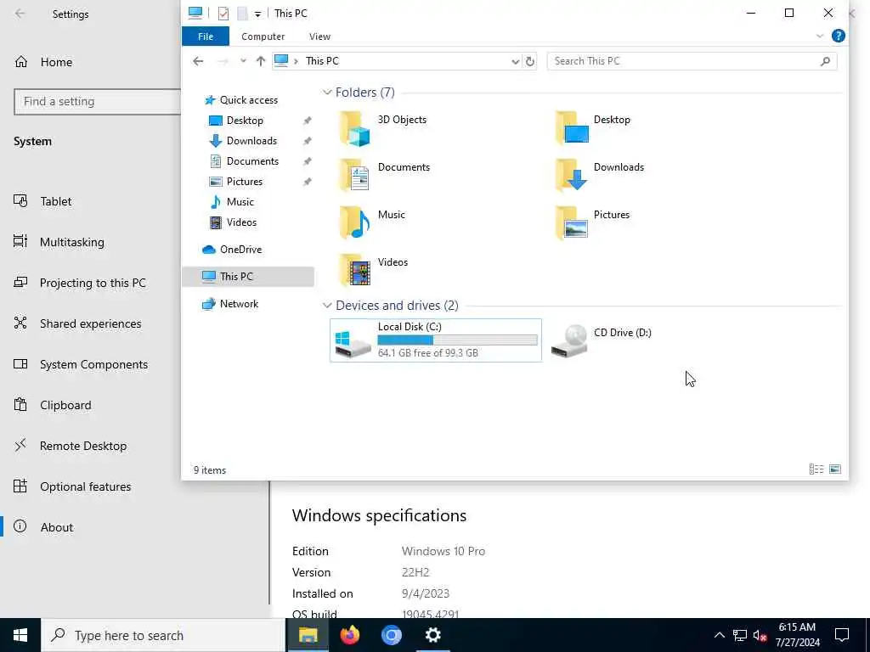Click the New folder quick access toolbar icon
The width and height of the screenshot is (870, 652).
242,14
